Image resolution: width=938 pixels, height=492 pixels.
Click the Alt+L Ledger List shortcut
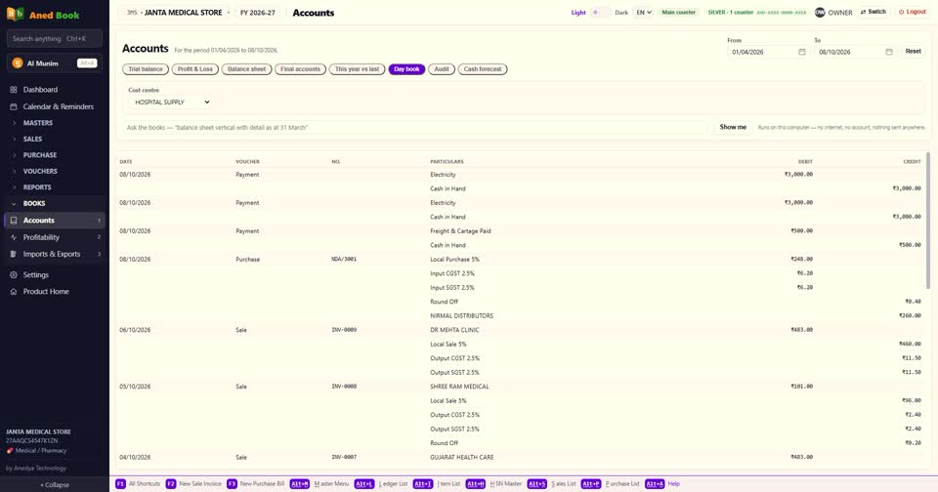coord(381,483)
